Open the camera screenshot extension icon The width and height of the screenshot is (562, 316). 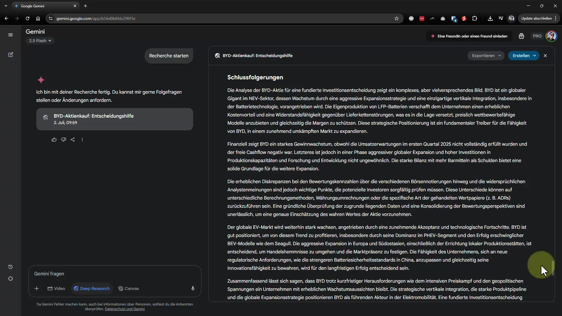[x=443, y=18]
